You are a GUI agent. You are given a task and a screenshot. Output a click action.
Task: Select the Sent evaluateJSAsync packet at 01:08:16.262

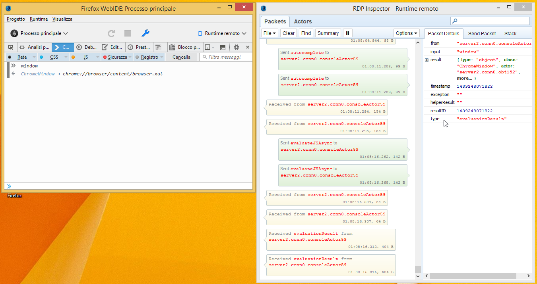click(x=343, y=150)
